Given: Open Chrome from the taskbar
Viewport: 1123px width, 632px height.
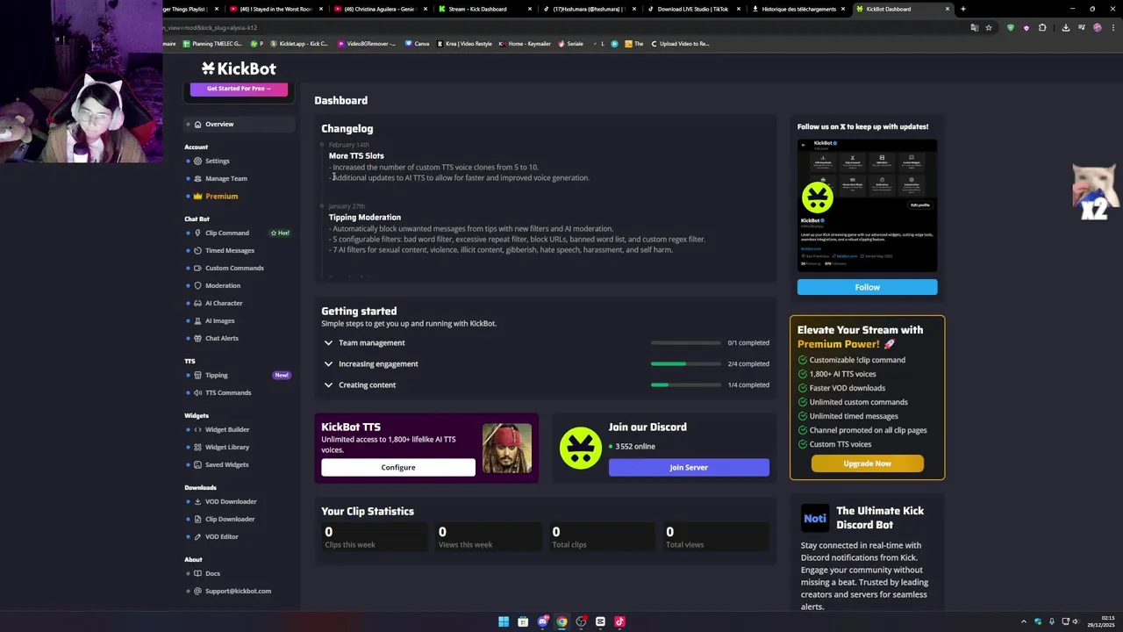Looking at the screenshot, I should pyautogui.click(x=561, y=621).
